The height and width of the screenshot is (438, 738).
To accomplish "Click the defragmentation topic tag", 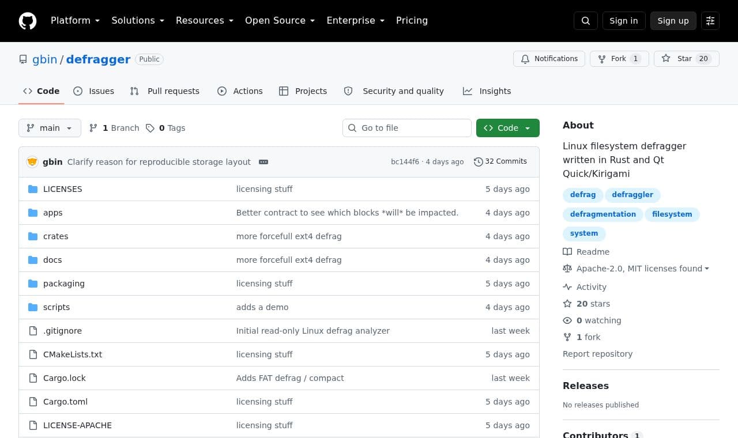I will (603, 214).
